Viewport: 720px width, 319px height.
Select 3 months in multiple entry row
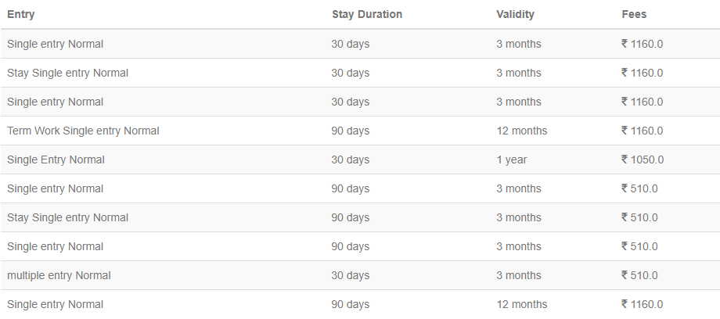(518, 275)
